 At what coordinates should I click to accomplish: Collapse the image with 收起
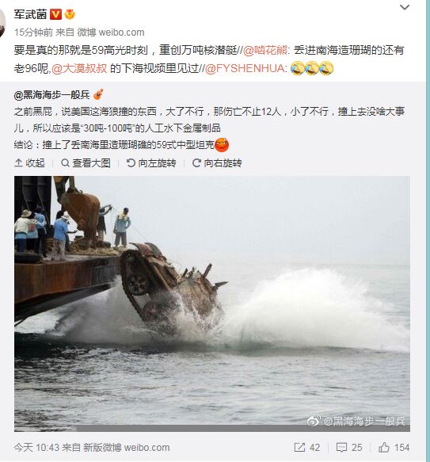(x=29, y=162)
